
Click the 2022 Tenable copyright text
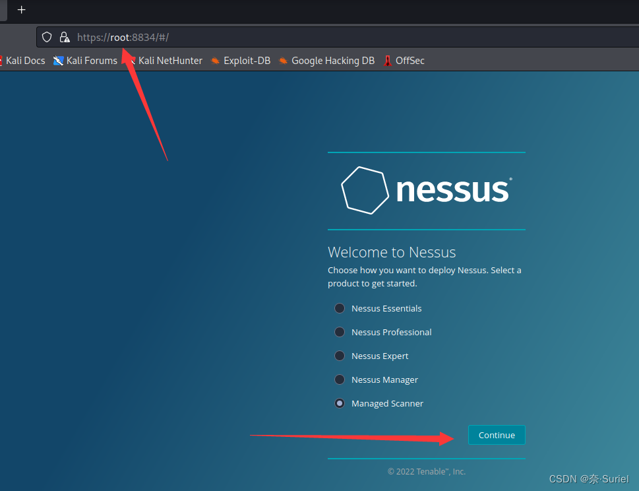coord(426,471)
